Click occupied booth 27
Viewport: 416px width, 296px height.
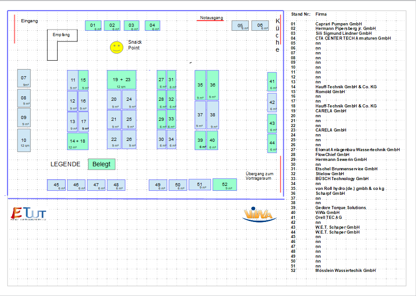[161, 80]
